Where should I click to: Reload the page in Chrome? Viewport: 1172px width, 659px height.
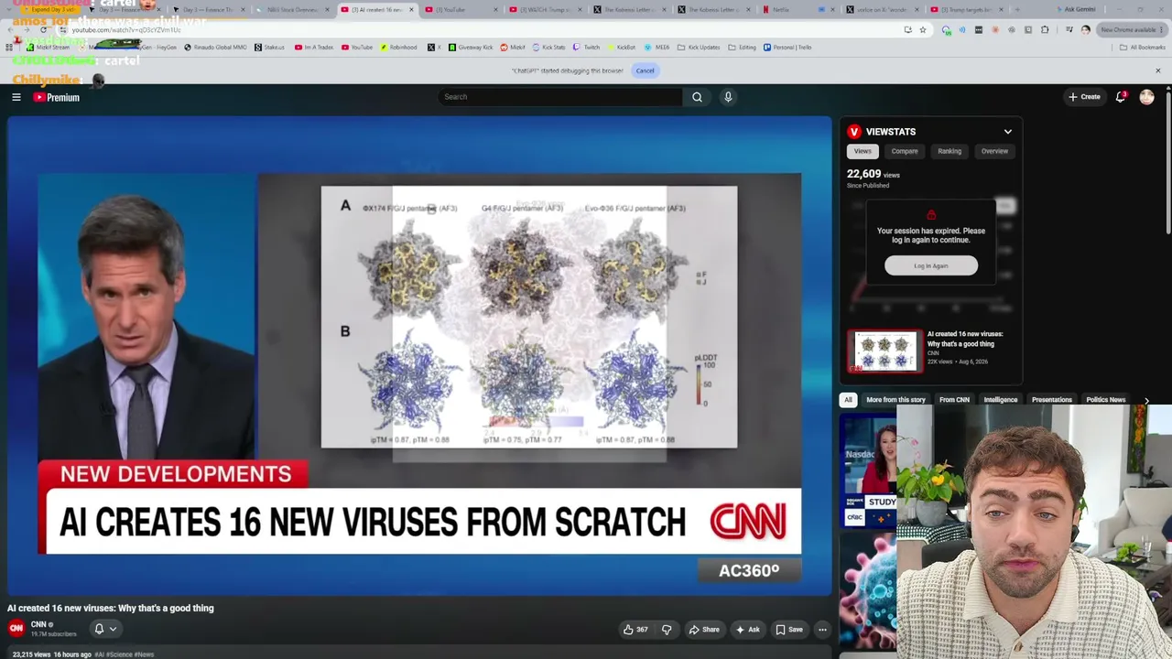(x=43, y=30)
